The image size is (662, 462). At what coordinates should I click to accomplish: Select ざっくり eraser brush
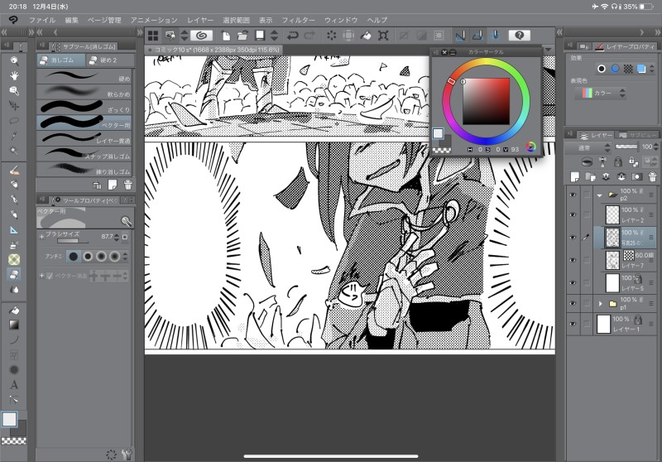point(84,108)
